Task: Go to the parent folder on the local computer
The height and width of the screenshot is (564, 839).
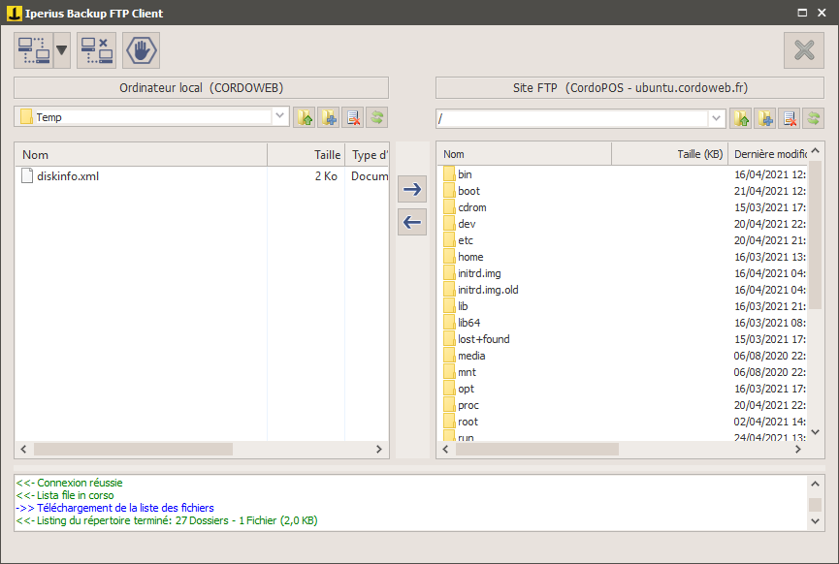Action: click(305, 117)
